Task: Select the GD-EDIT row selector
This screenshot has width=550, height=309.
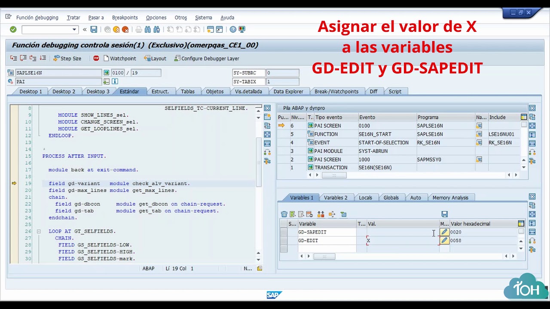Action: [284, 241]
